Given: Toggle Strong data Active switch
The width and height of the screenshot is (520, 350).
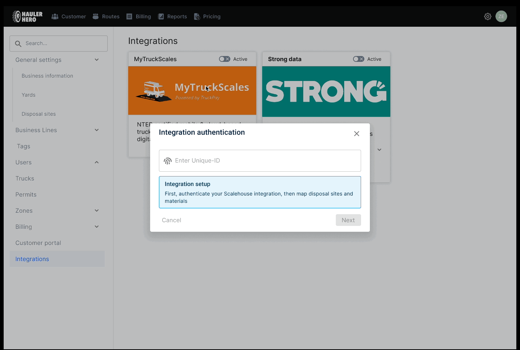Looking at the screenshot, I should point(359,59).
